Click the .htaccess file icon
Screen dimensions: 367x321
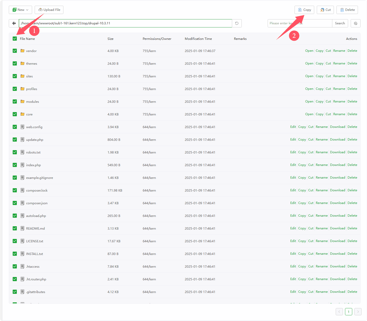(x=23, y=266)
